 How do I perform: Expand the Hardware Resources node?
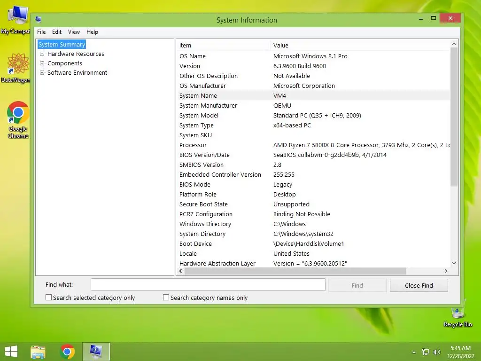42,54
